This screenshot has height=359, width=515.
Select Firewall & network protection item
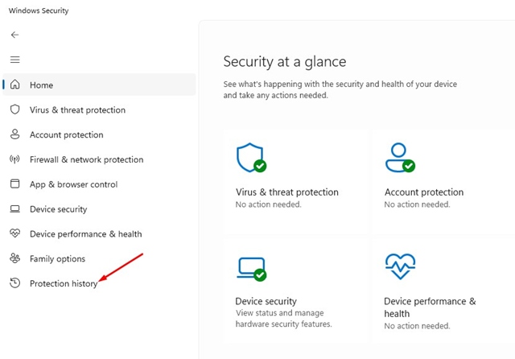pyautogui.click(x=86, y=159)
